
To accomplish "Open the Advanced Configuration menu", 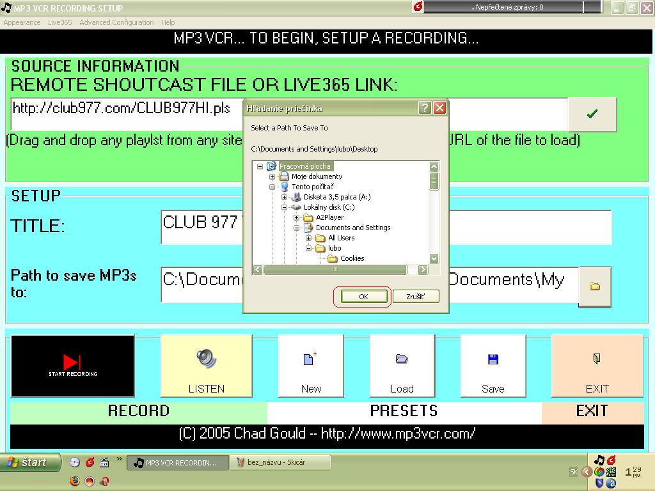I will pyautogui.click(x=116, y=22).
